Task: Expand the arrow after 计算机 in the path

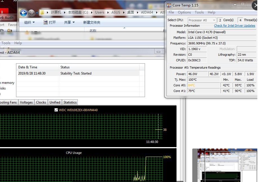Action: pyautogui.click(x=64, y=13)
